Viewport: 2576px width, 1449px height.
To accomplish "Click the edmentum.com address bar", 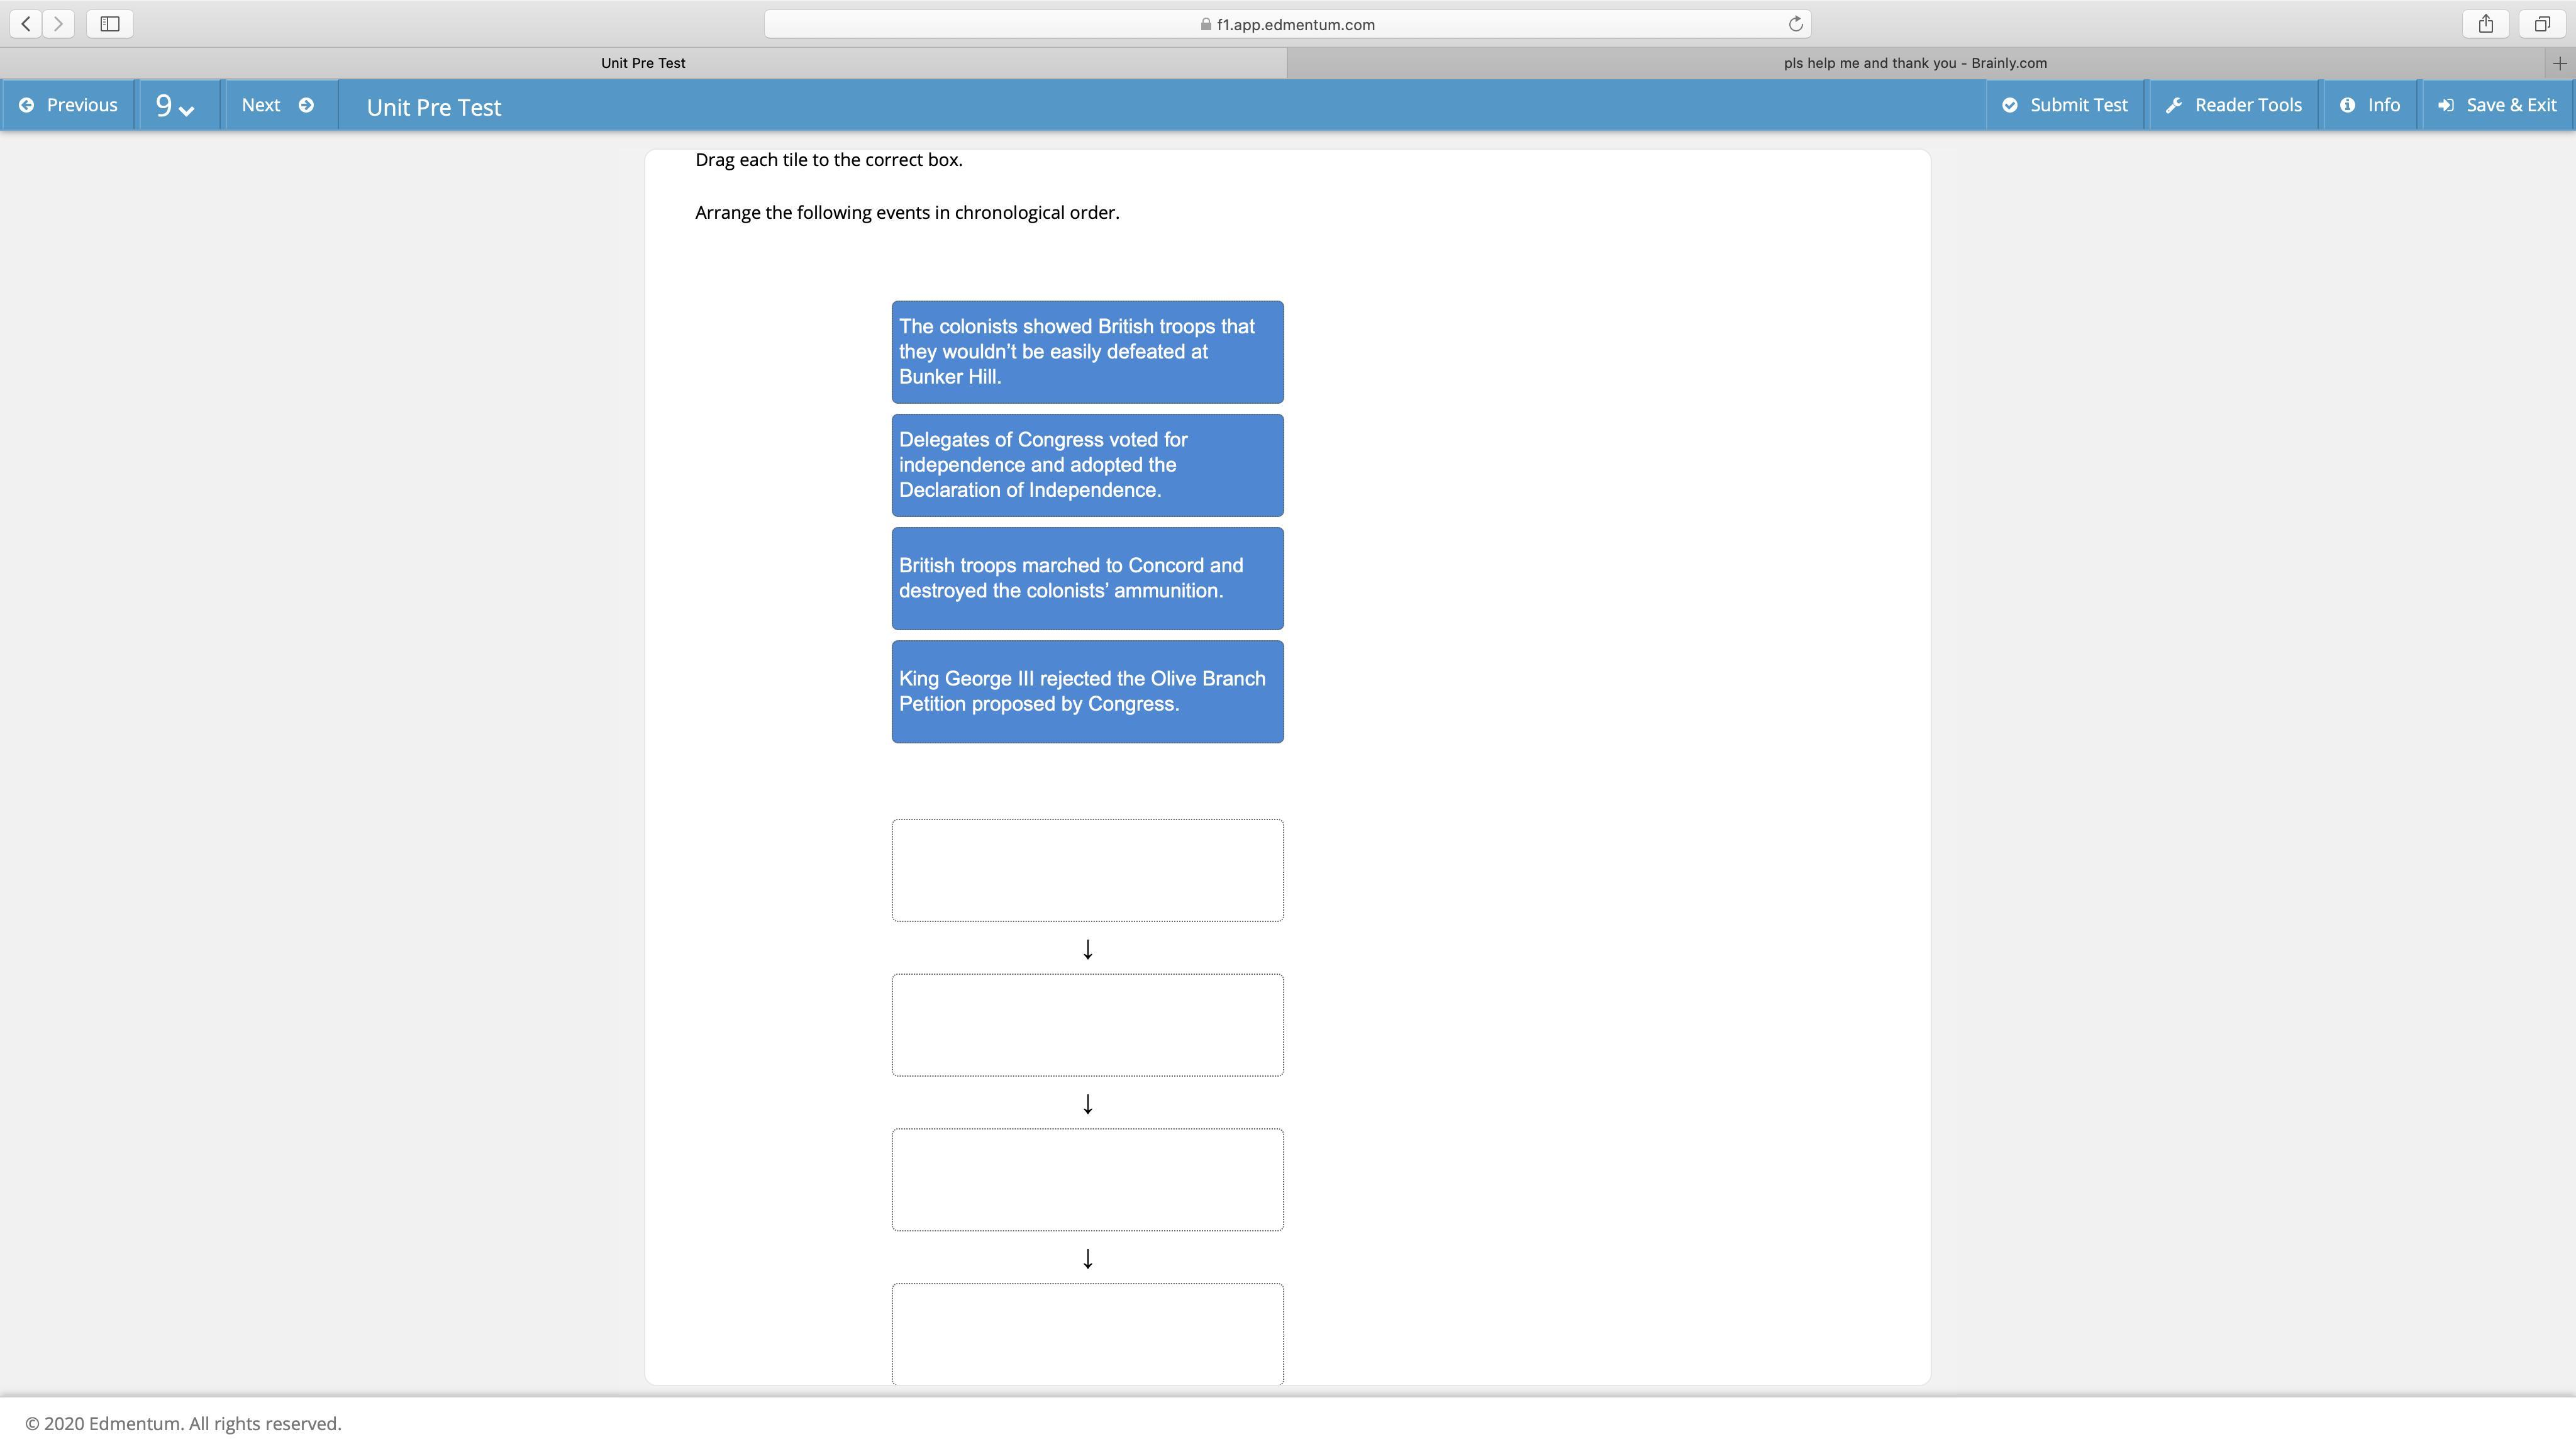I will (x=1287, y=24).
